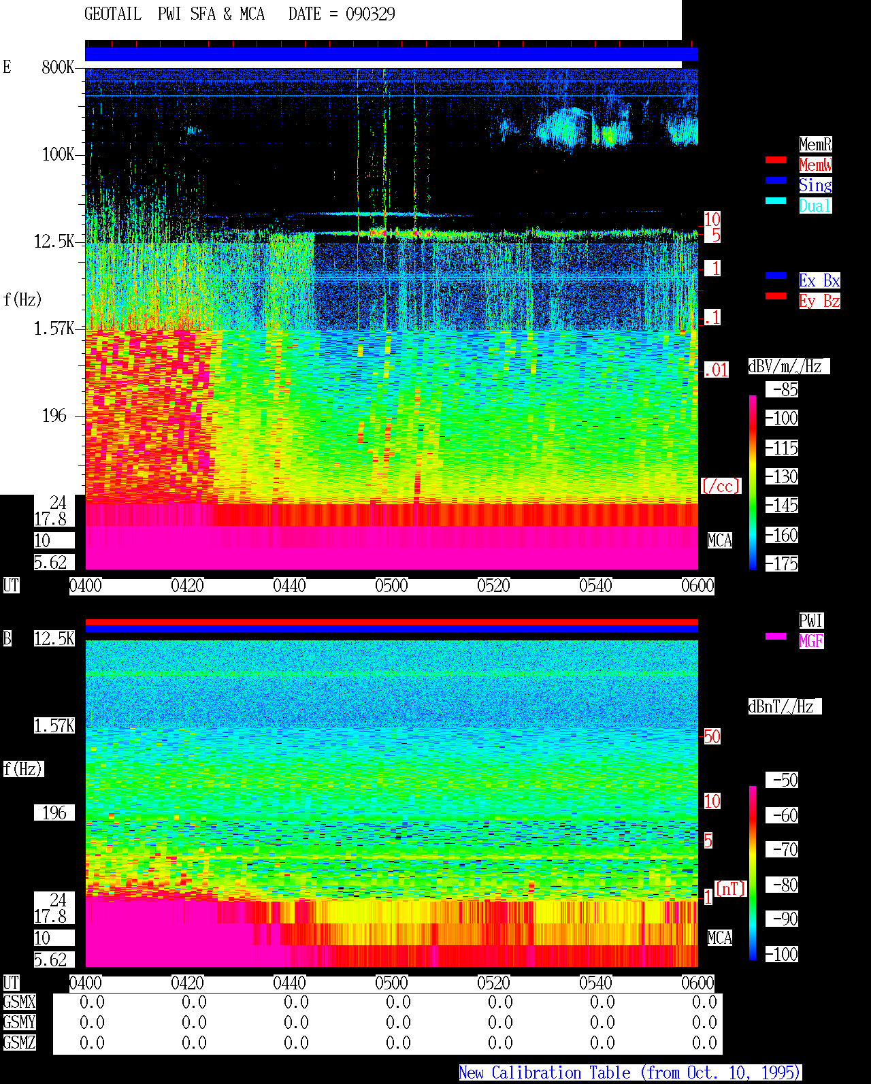
Task: Click the blue Ex Bx legend swatch
Action: tap(776, 276)
